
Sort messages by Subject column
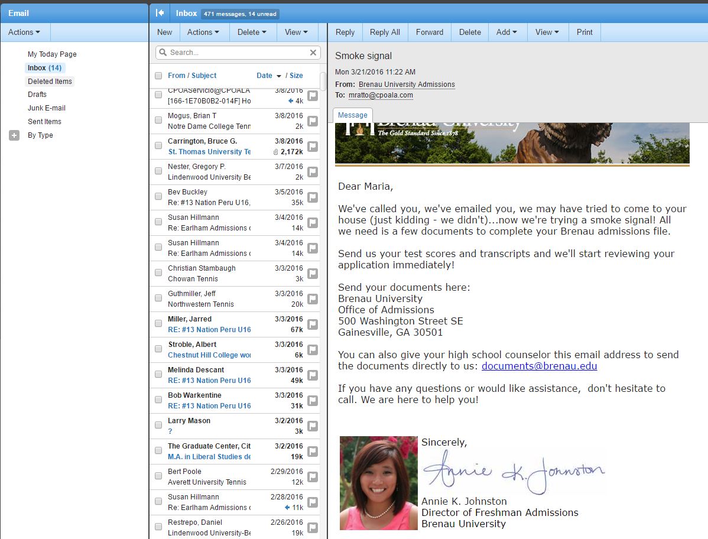coord(204,76)
